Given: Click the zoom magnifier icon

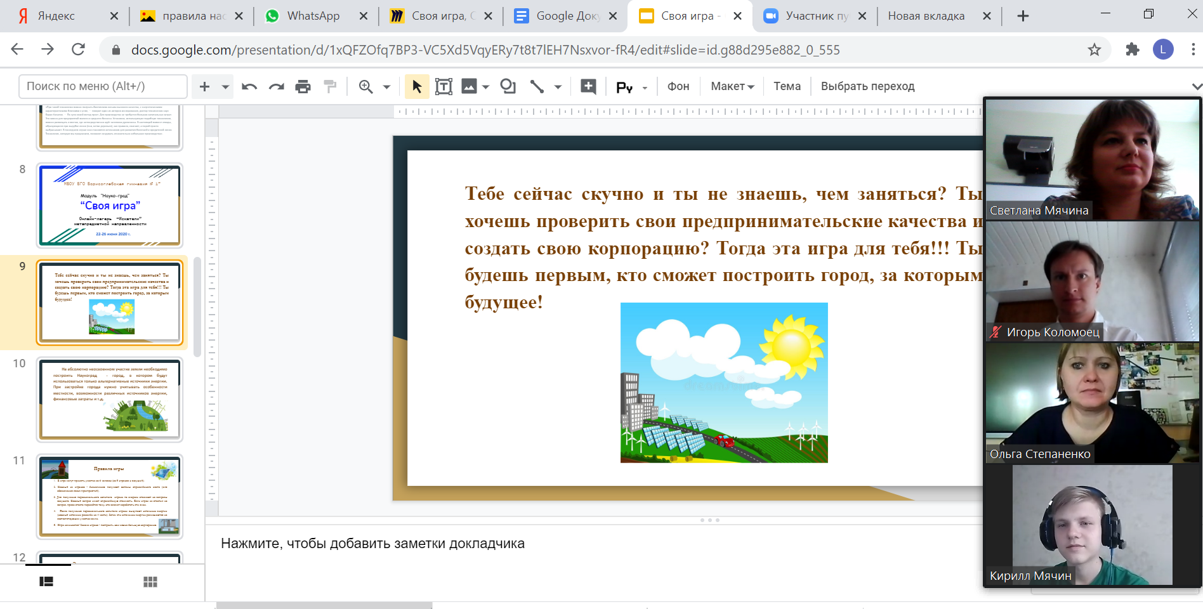Looking at the screenshot, I should pyautogui.click(x=366, y=86).
